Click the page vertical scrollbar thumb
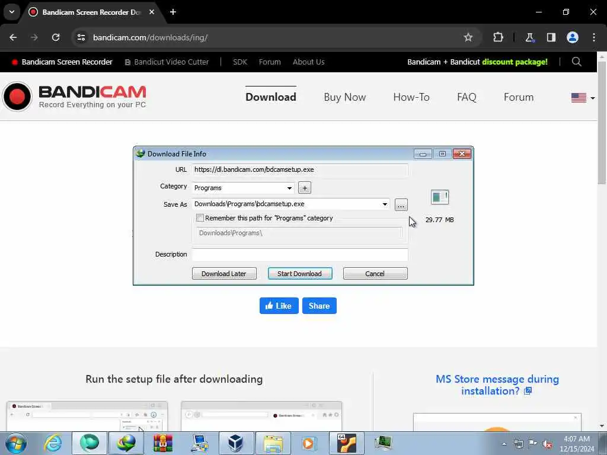 click(602, 122)
